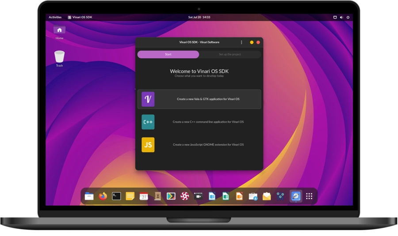Viewport: 398px width, 236px height.
Task: Close the SDK window with red button
Action: click(x=258, y=42)
